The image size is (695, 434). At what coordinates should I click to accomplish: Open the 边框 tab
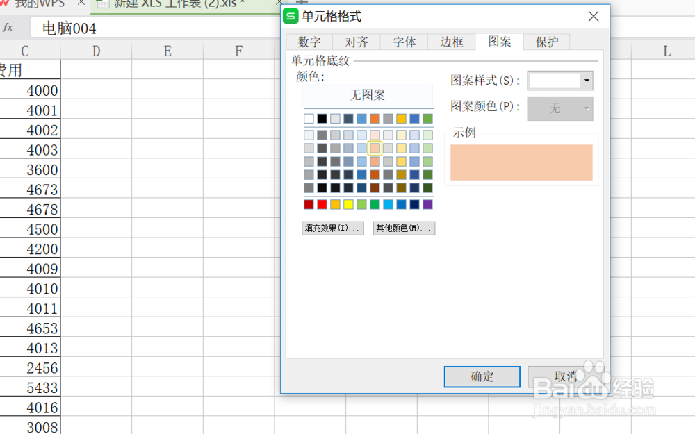(451, 42)
